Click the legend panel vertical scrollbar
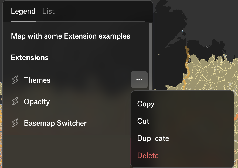 tap(151, 54)
